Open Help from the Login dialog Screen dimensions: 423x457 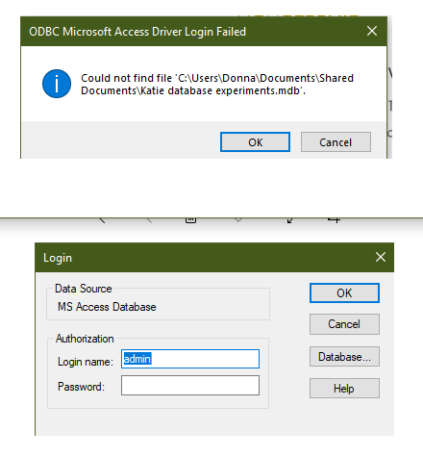pos(344,389)
